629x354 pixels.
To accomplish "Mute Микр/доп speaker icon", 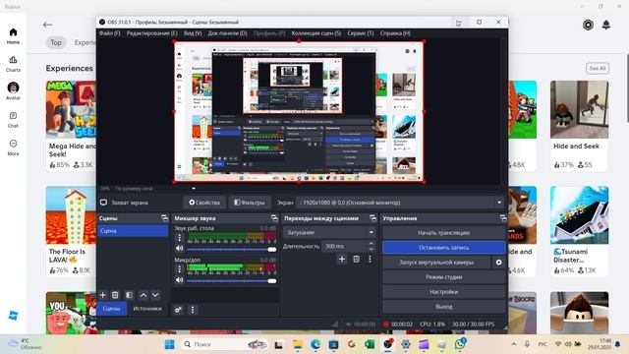I will [x=179, y=280].
